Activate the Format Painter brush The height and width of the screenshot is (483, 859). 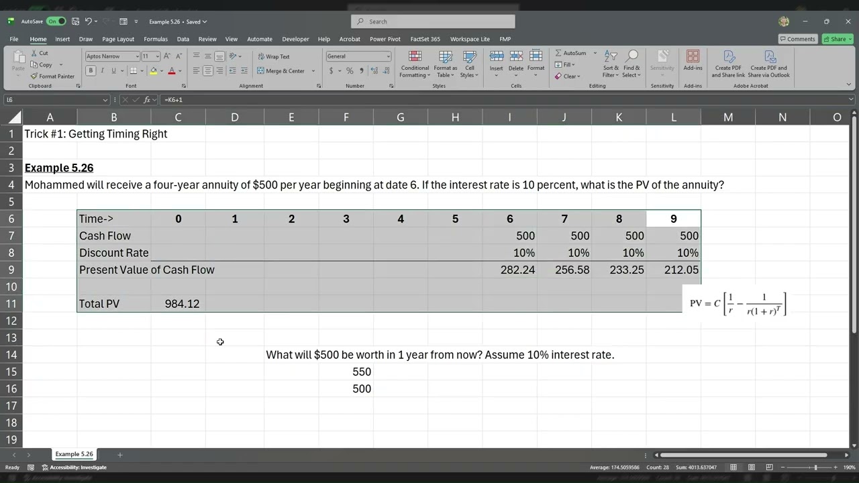point(34,76)
